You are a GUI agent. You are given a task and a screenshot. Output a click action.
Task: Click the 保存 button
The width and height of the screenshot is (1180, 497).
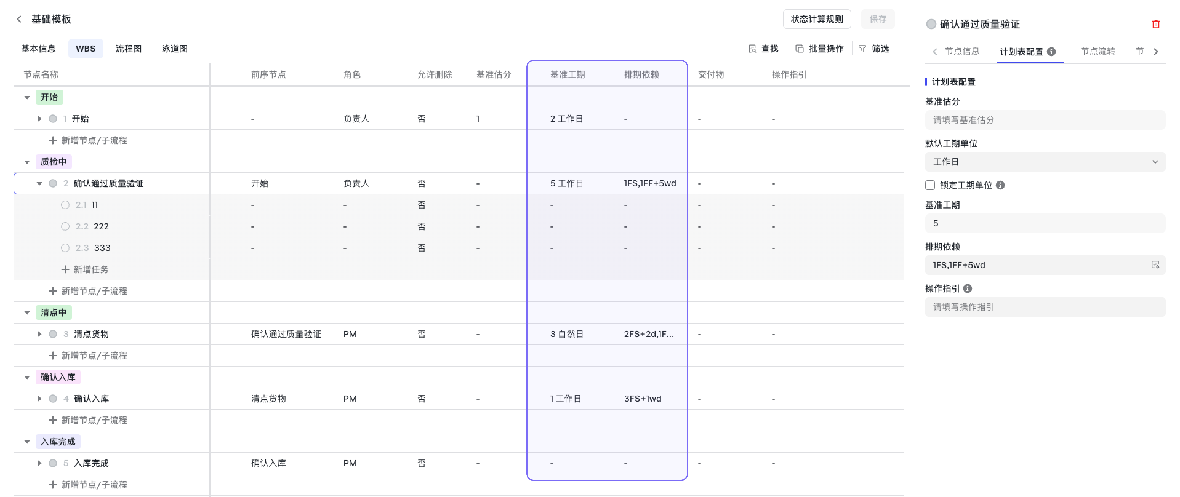[x=878, y=19]
